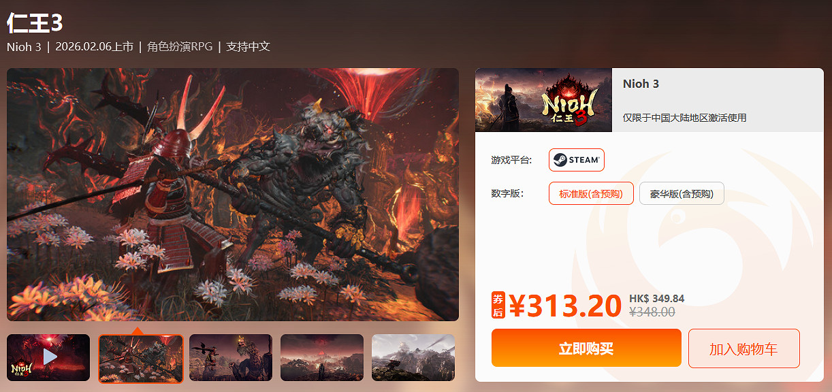
Task: Choose 豪华版(含预购) edition
Action: (682, 193)
